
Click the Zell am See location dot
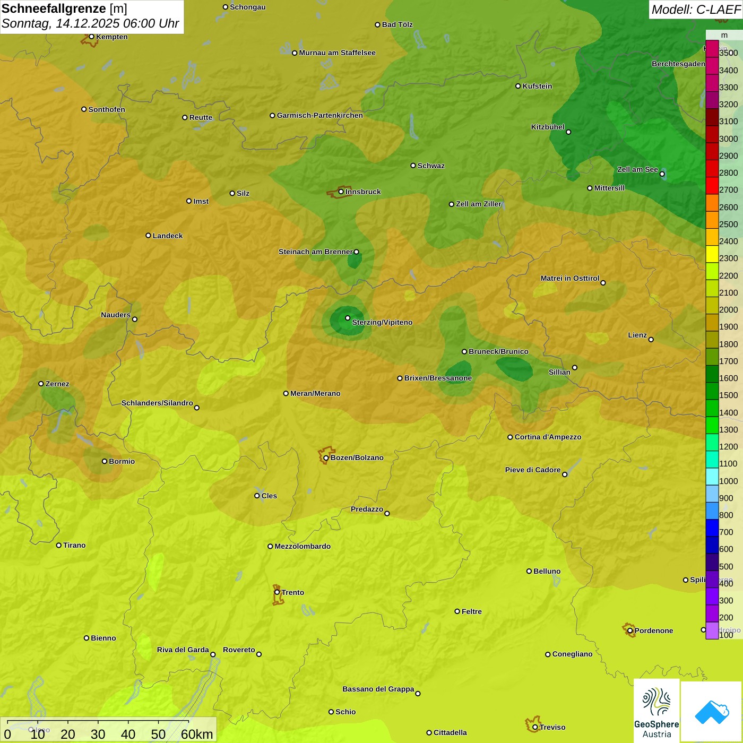(662, 174)
